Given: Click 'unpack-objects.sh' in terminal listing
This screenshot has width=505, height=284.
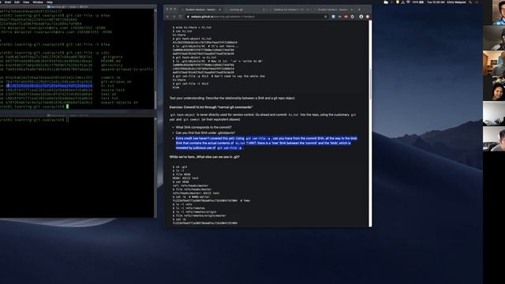Looking at the screenshot, I should click(119, 103).
